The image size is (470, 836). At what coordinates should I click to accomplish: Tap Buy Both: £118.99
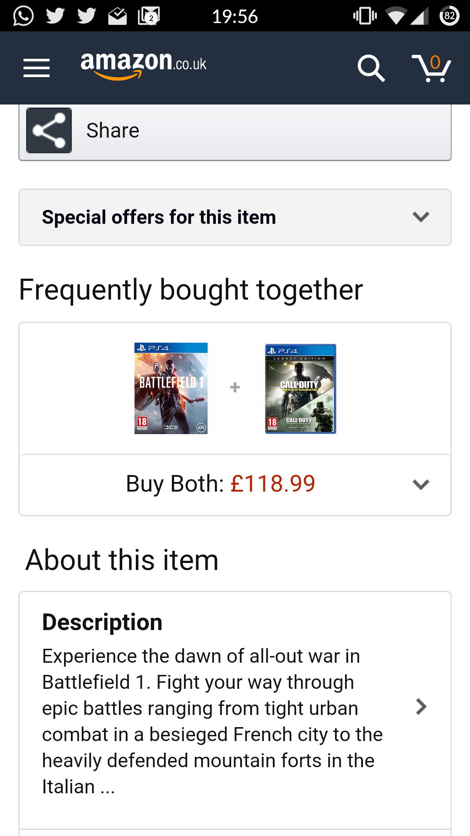[220, 484]
